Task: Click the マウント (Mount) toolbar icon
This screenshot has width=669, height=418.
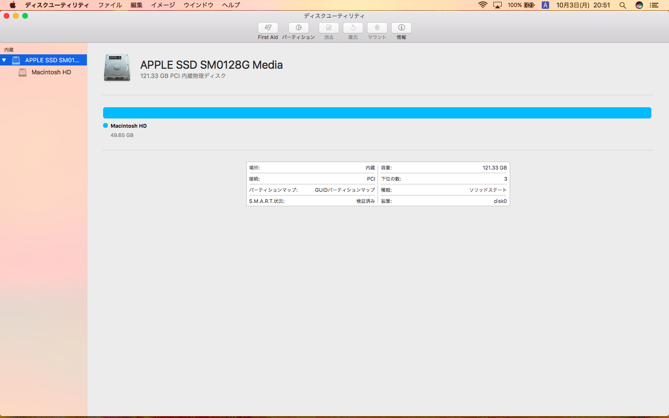Action: [x=377, y=28]
